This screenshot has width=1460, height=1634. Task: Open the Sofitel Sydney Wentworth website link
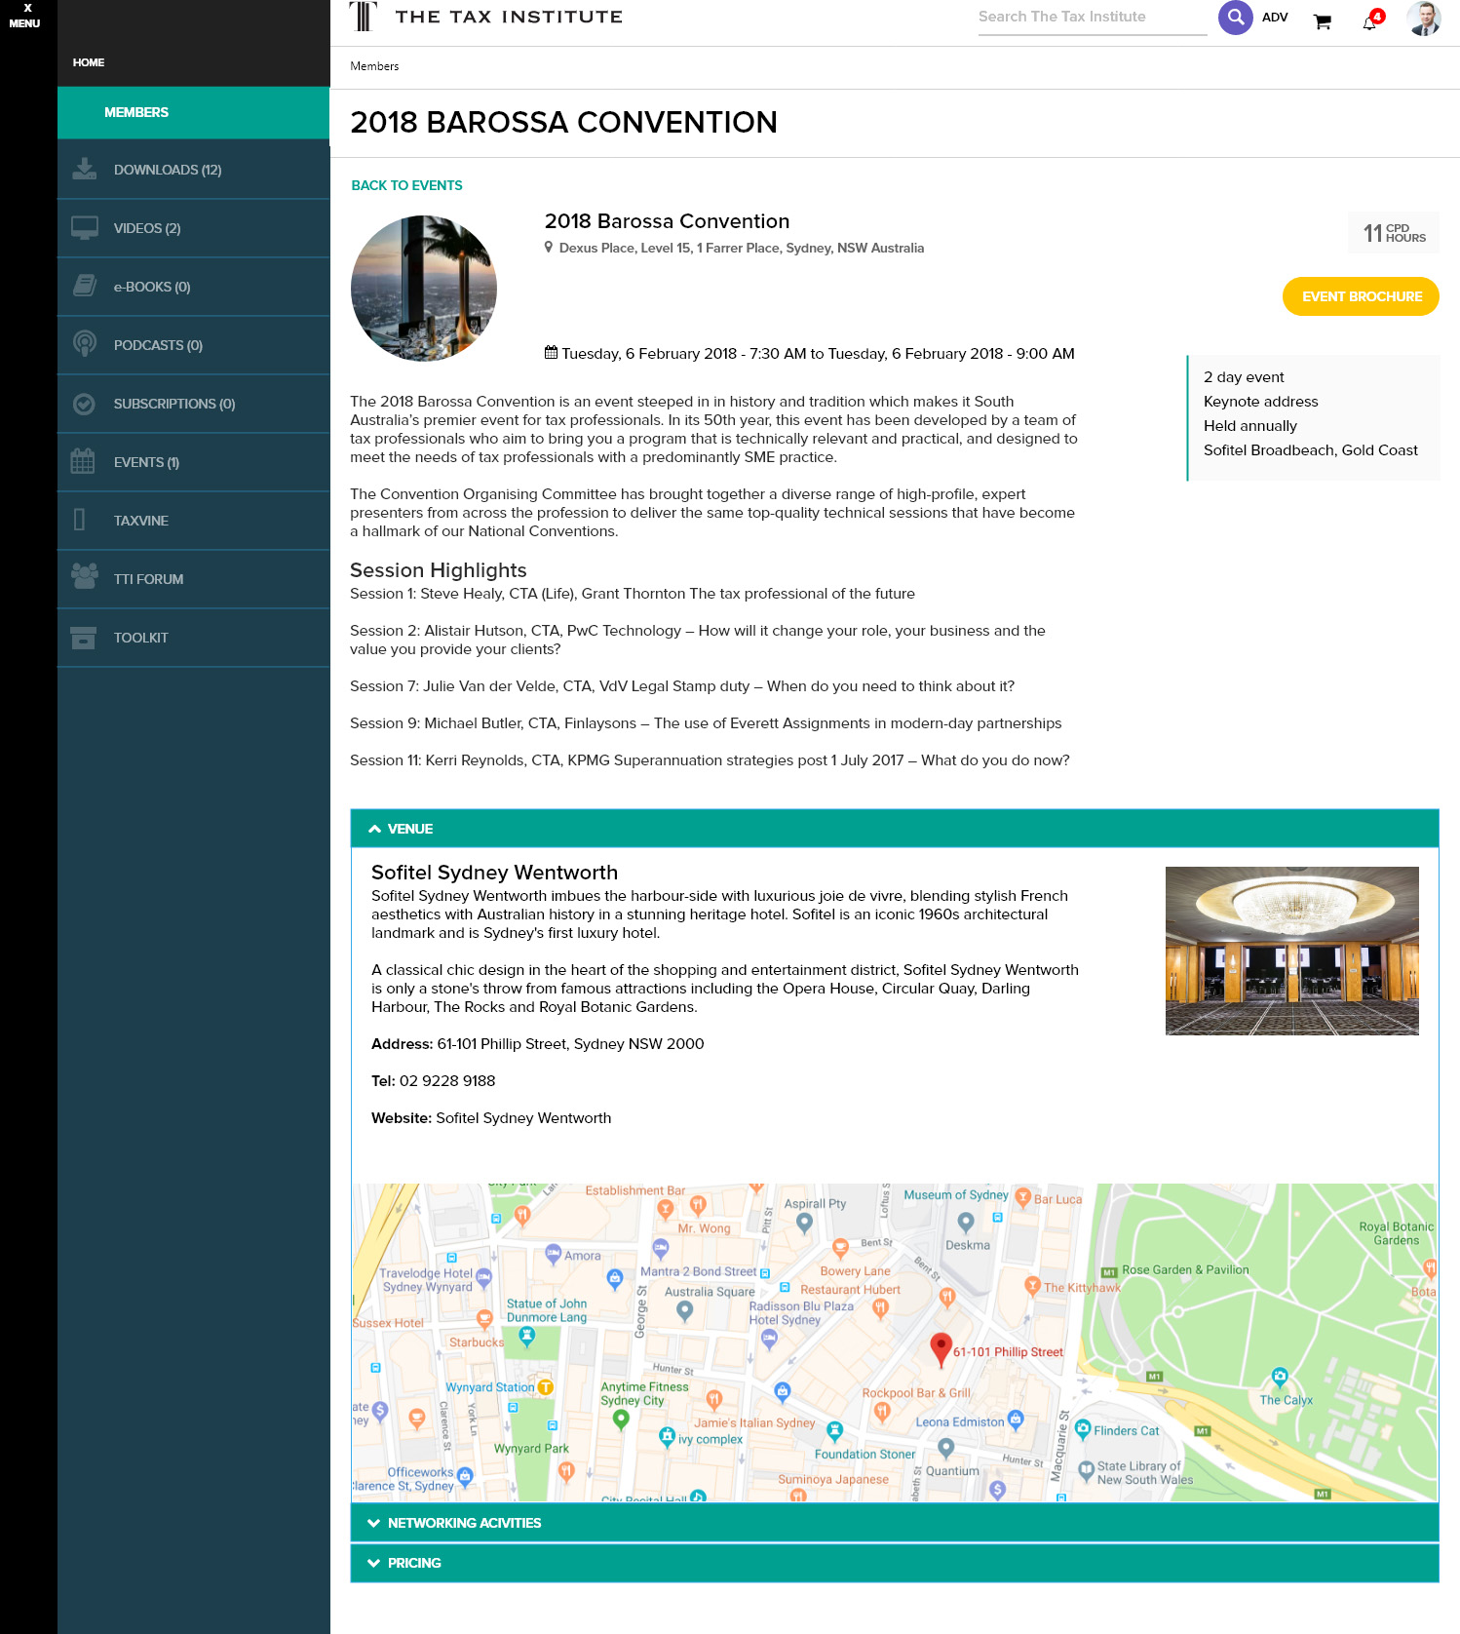(x=523, y=1118)
